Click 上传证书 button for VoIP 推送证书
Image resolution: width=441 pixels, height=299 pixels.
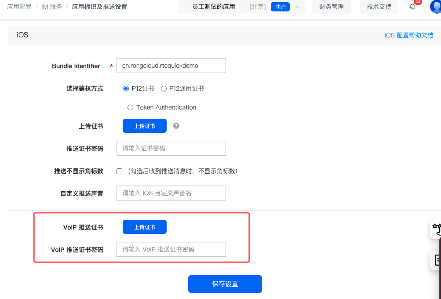(x=144, y=227)
